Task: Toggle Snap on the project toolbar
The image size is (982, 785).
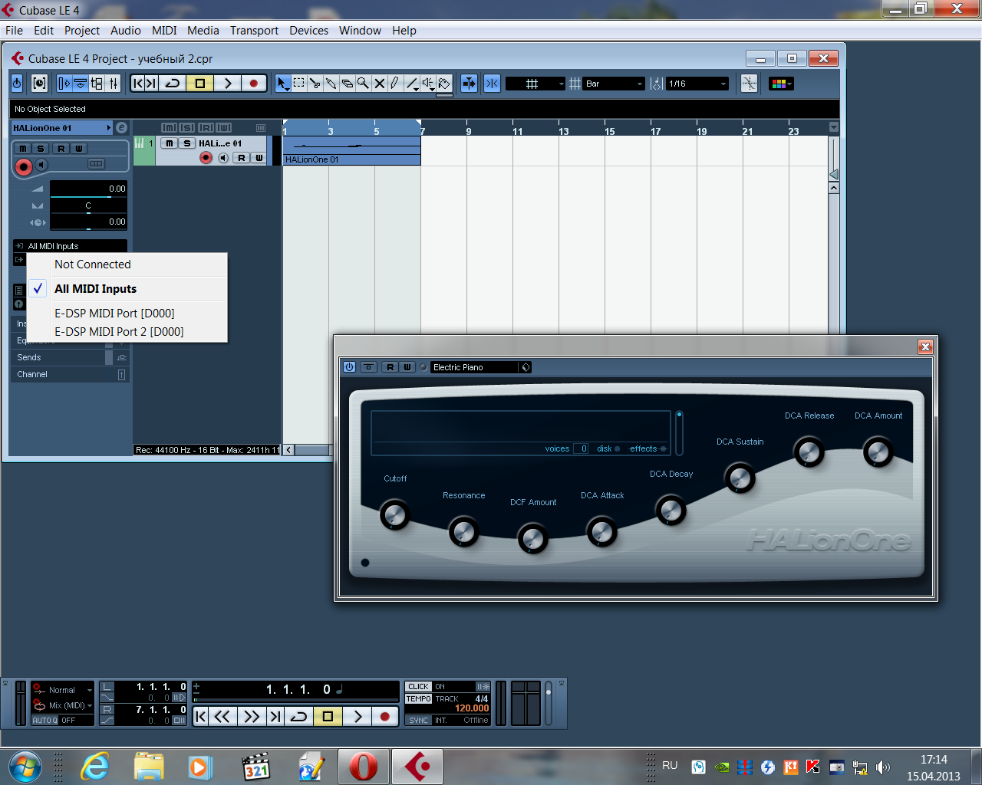Action: tap(469, 84)
